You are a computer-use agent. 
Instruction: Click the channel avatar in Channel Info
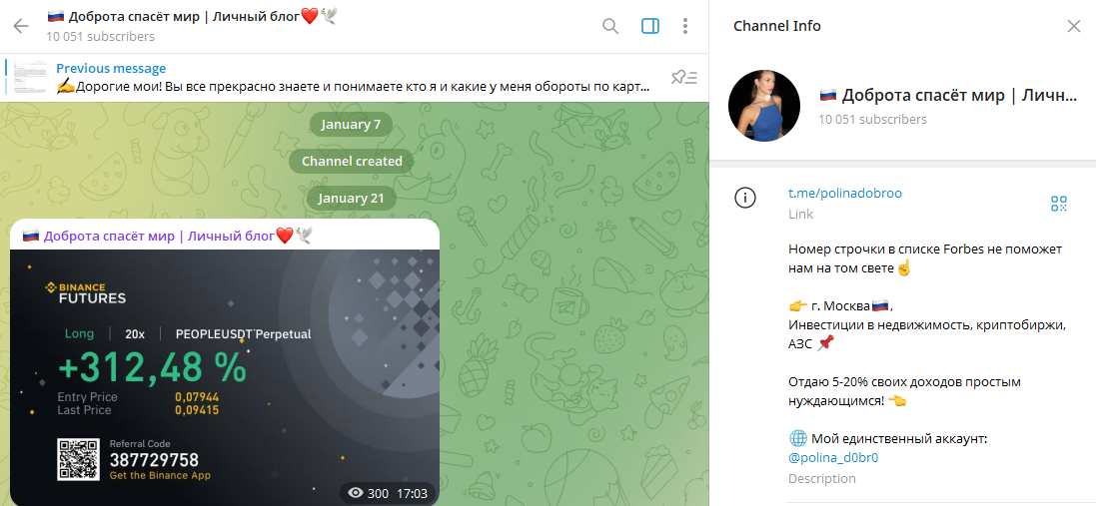click(x=764, y=107)
